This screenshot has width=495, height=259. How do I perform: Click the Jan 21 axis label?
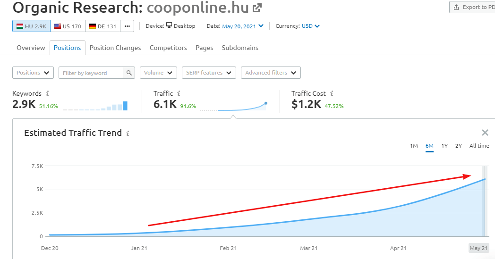coord(139,248)
